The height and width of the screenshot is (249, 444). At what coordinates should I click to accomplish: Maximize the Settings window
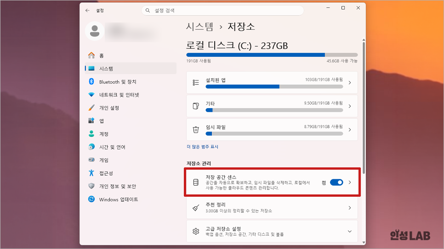[343, 8]
